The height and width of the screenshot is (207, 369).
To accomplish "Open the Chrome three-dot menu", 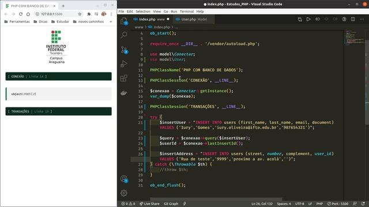I will 111,14.
